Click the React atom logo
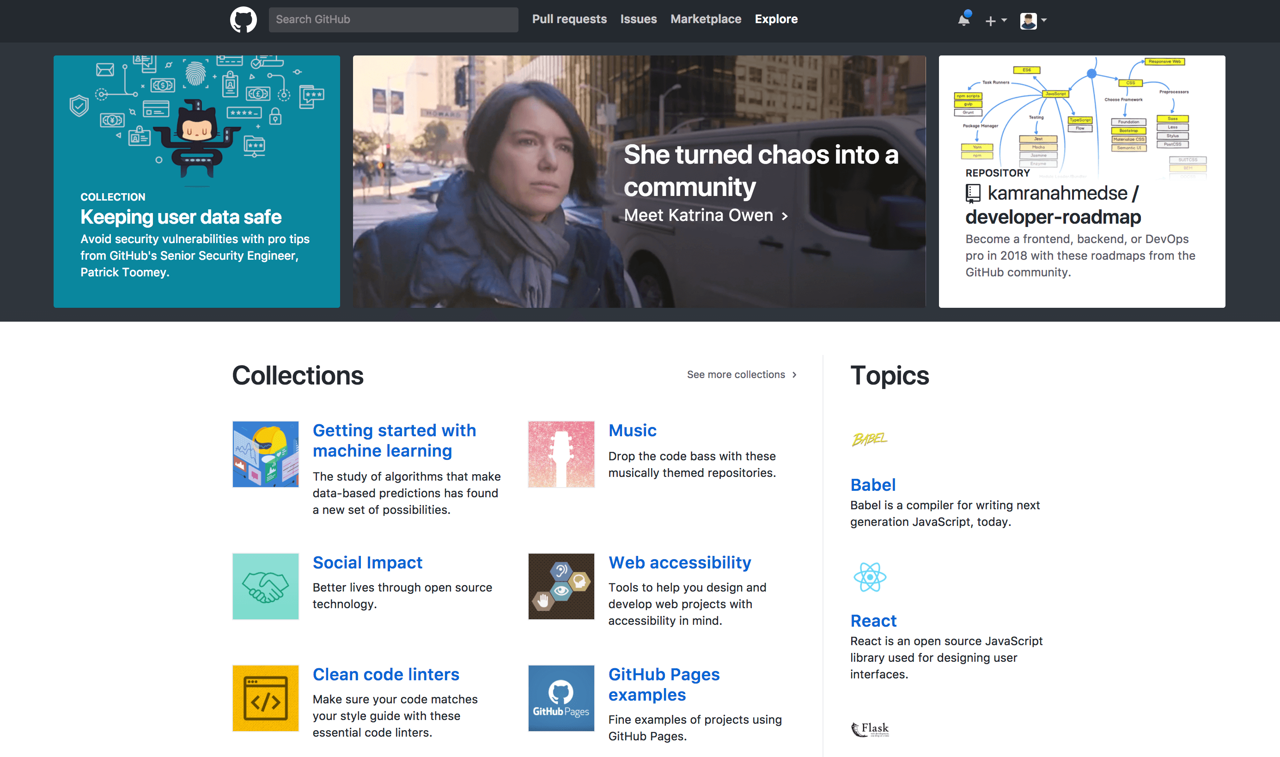 pos(870,577)
